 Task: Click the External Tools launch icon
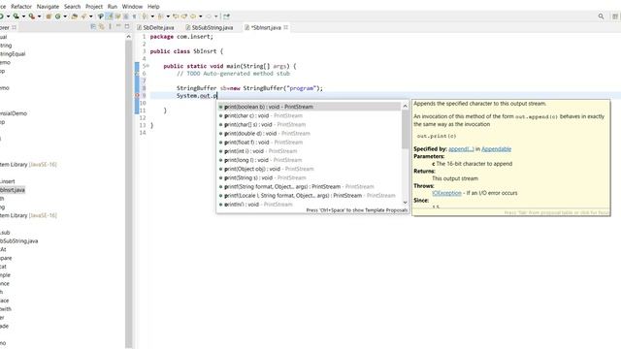point(32,16)
